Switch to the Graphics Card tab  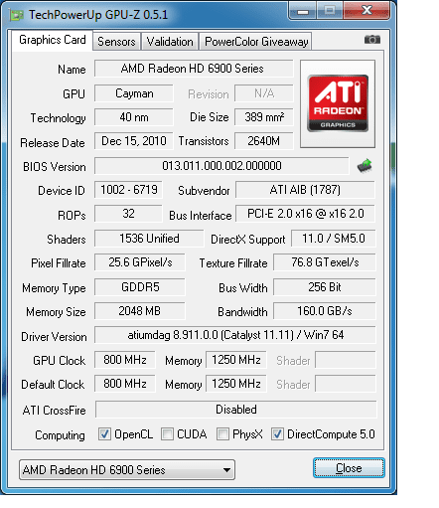pyautogui.click(x=53, y=40)
